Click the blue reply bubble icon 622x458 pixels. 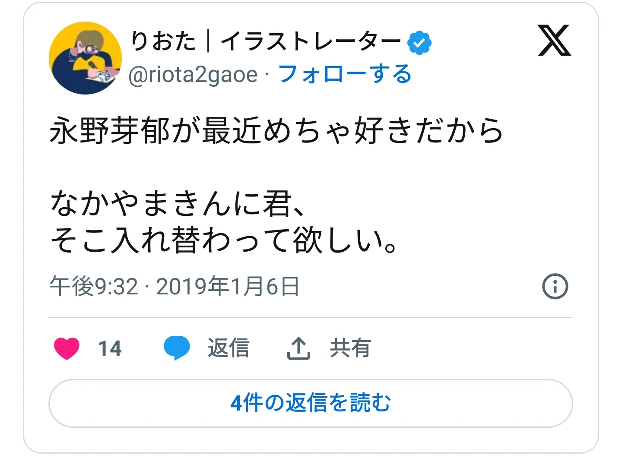pos(177,348)
